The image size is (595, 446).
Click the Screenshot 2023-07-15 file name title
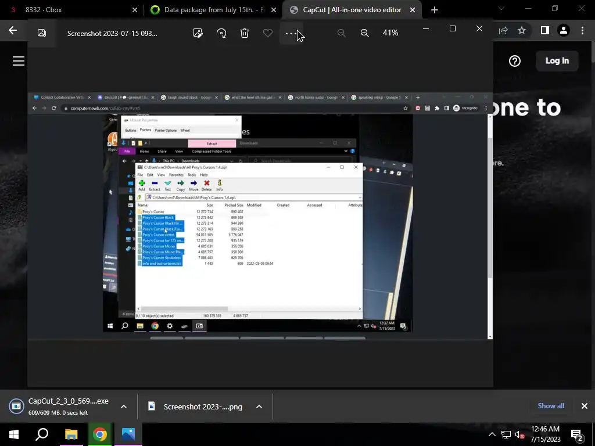pyautogui.click(x=112, y=33)
